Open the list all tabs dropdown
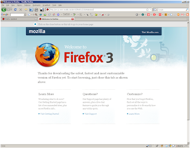 188,19
